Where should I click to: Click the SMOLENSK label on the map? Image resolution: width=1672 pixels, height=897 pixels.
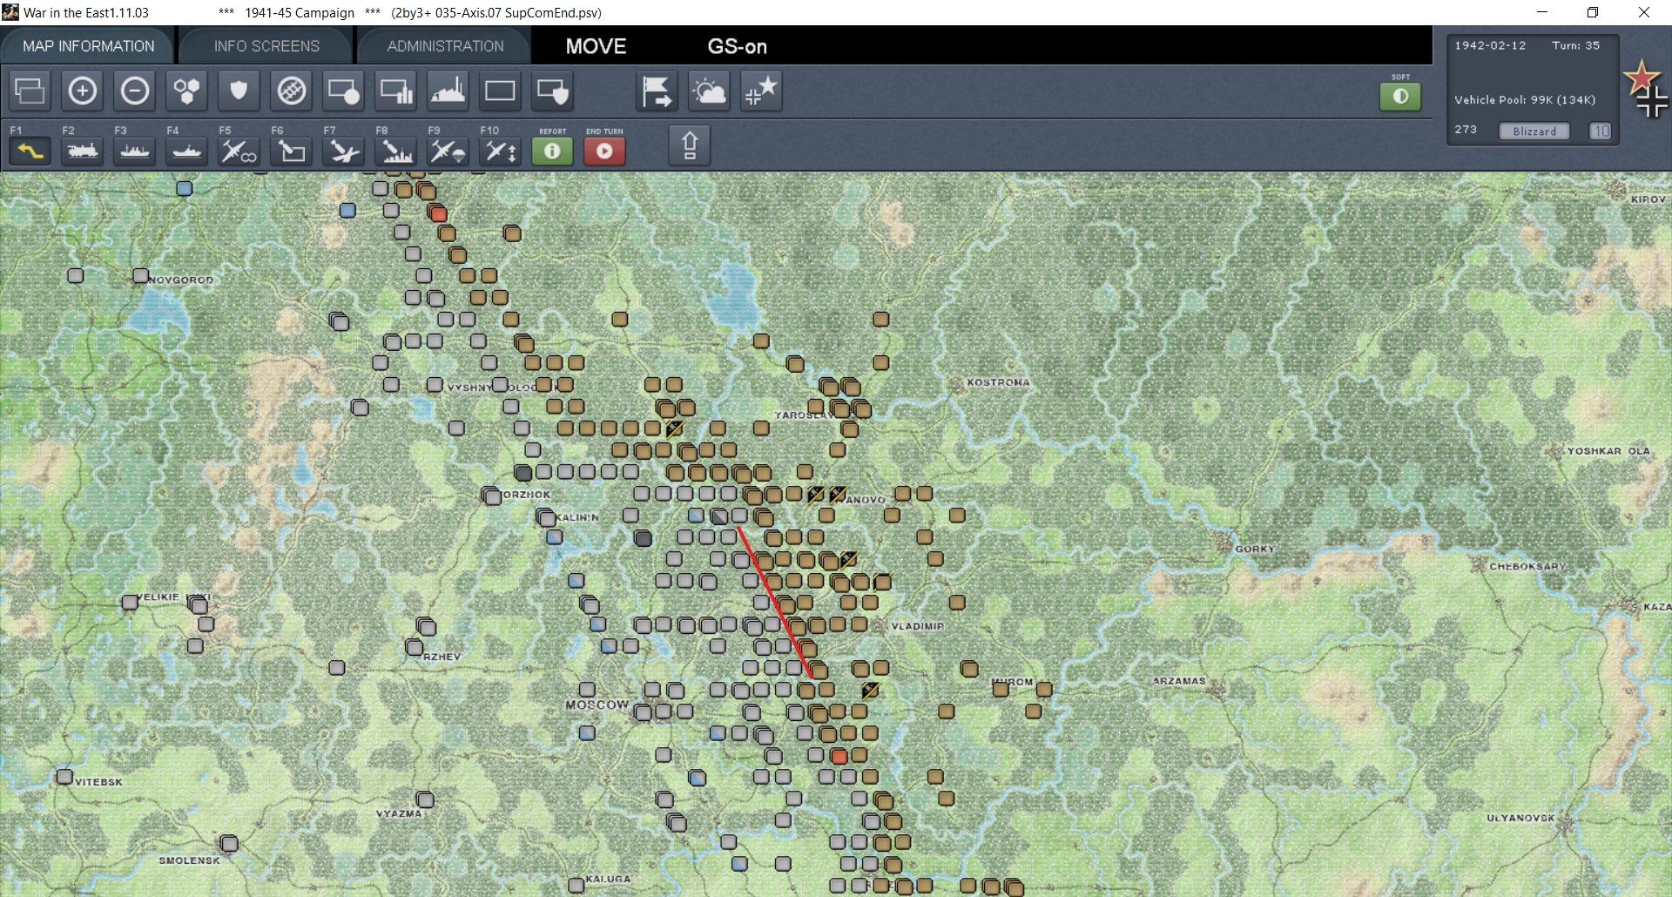(x=189, y=860)
